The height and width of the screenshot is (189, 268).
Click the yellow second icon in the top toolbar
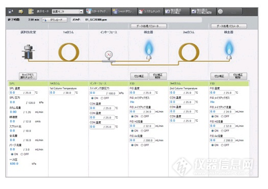(x=21, y=11)
